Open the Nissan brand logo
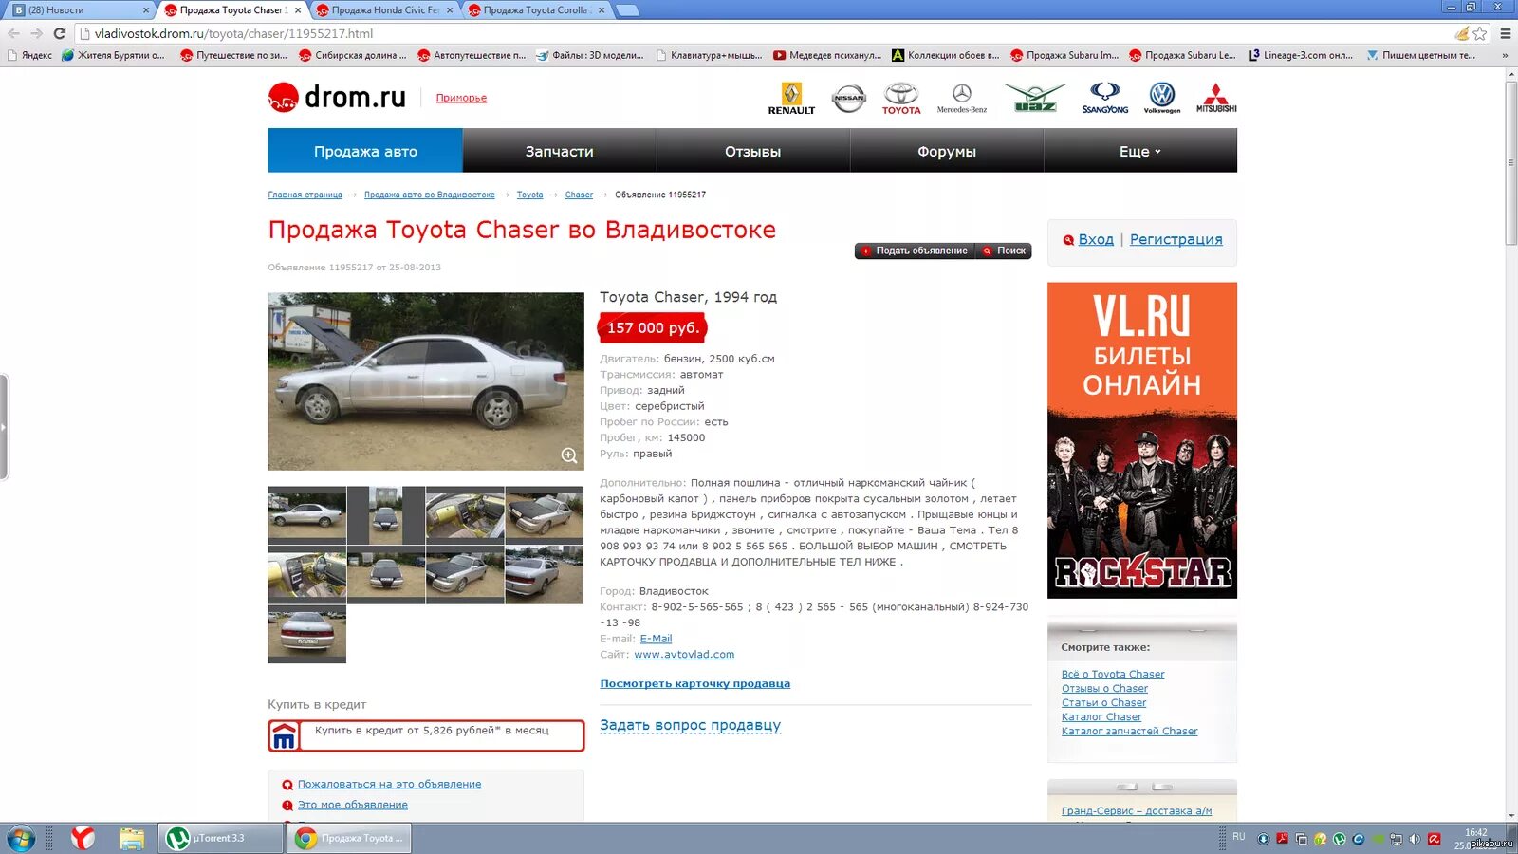This screenshot has height=854, width=1518. click(848, 98)
